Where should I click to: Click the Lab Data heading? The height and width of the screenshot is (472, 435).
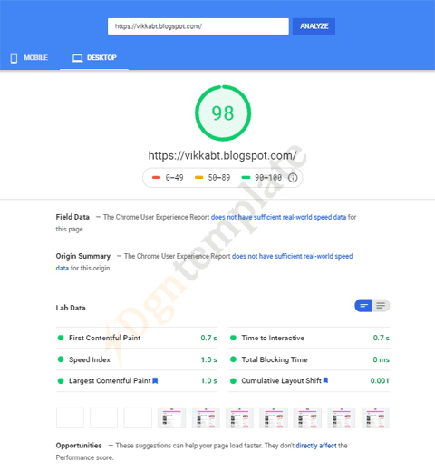pos(71,308)
